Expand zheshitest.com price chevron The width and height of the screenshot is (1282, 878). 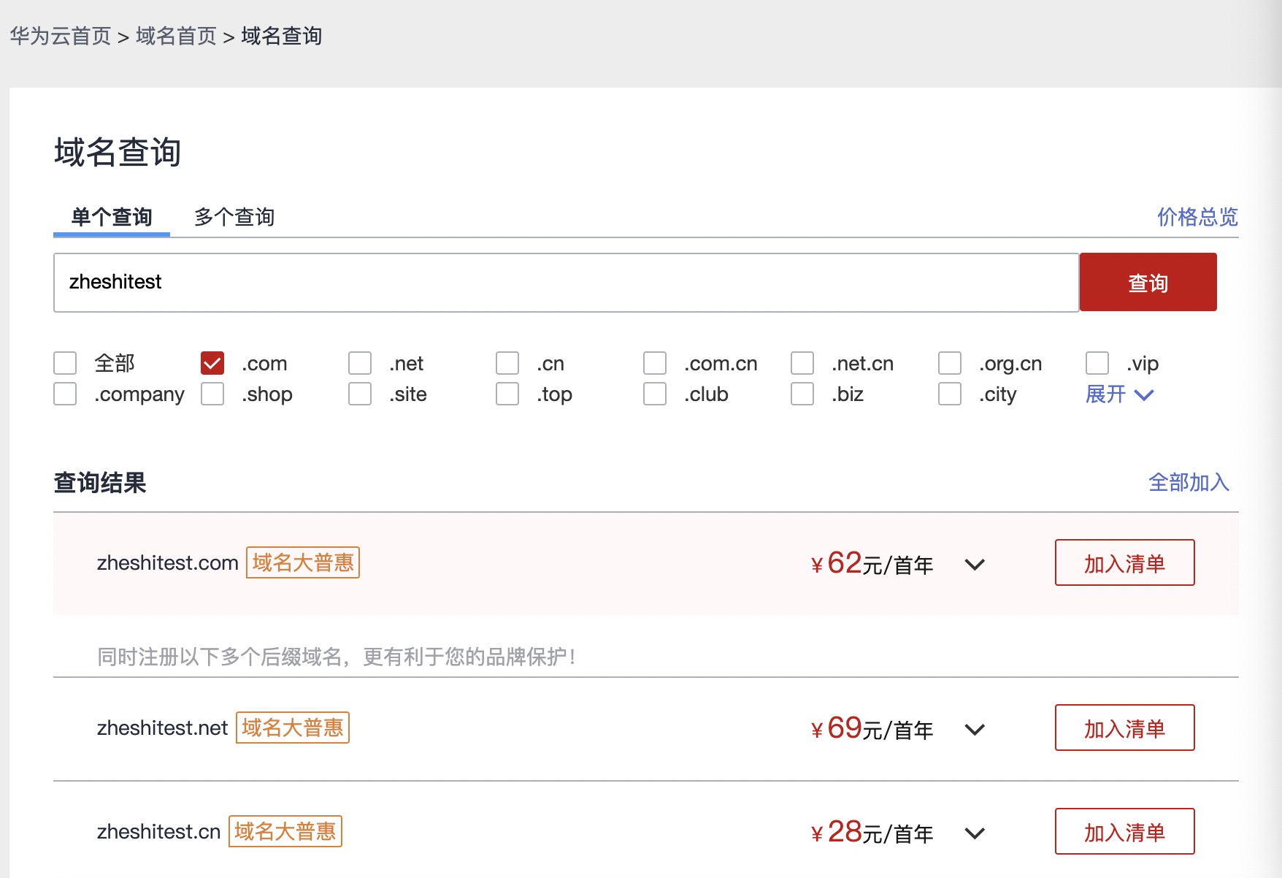(975, 565)
